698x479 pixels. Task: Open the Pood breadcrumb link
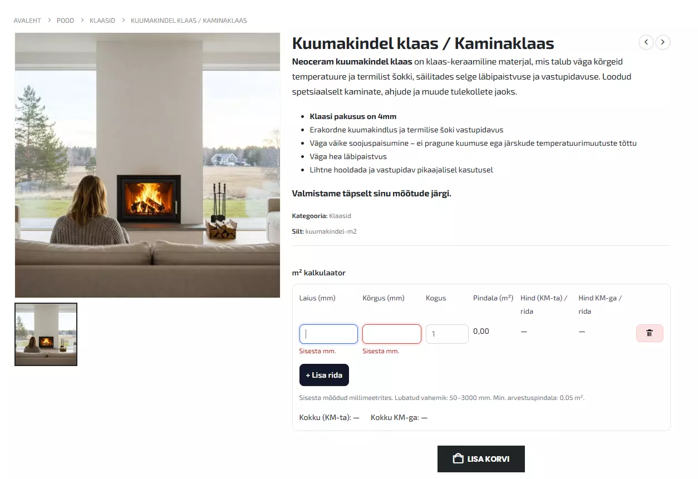tap(65, 21)
